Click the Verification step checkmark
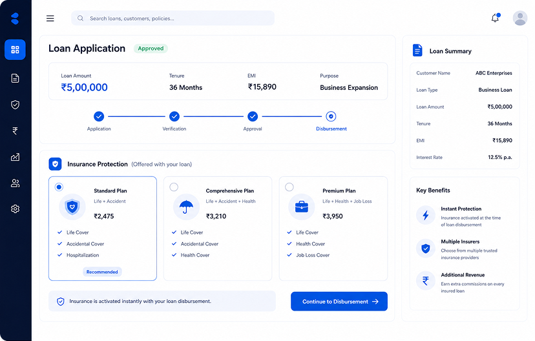 [174, 116]
